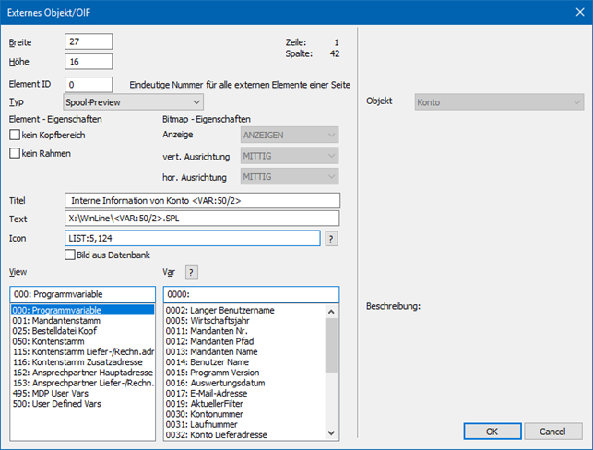The width and height of the screenshot is (593, 450).
Task: Expand the Anzeige dropdown
Action: click(288, 136)
